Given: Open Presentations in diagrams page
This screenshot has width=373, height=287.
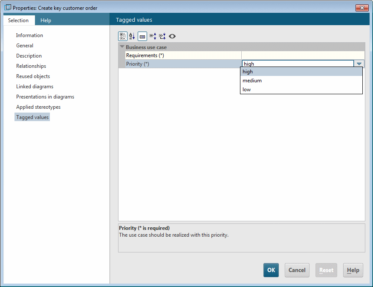Looking at the screenshot, I should [45, 97].
